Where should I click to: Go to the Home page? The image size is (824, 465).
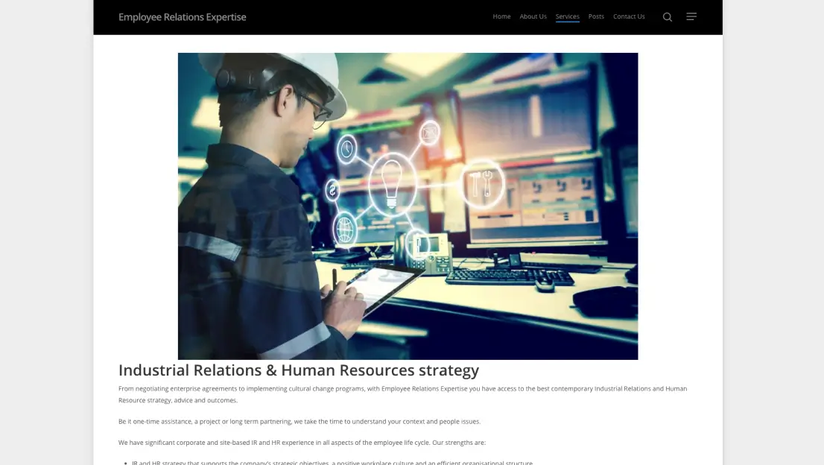501,16
